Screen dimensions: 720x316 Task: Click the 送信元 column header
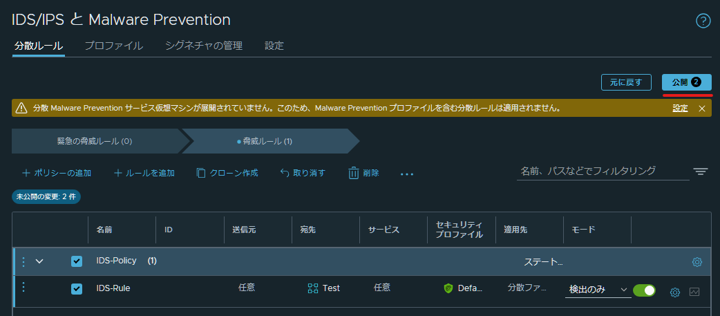tap(244, 230)
